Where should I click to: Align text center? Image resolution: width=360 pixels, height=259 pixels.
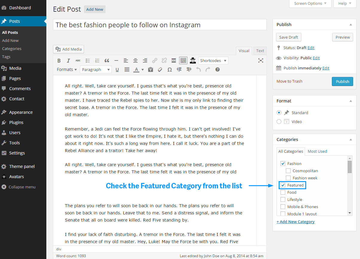click(x=135, y=60)
